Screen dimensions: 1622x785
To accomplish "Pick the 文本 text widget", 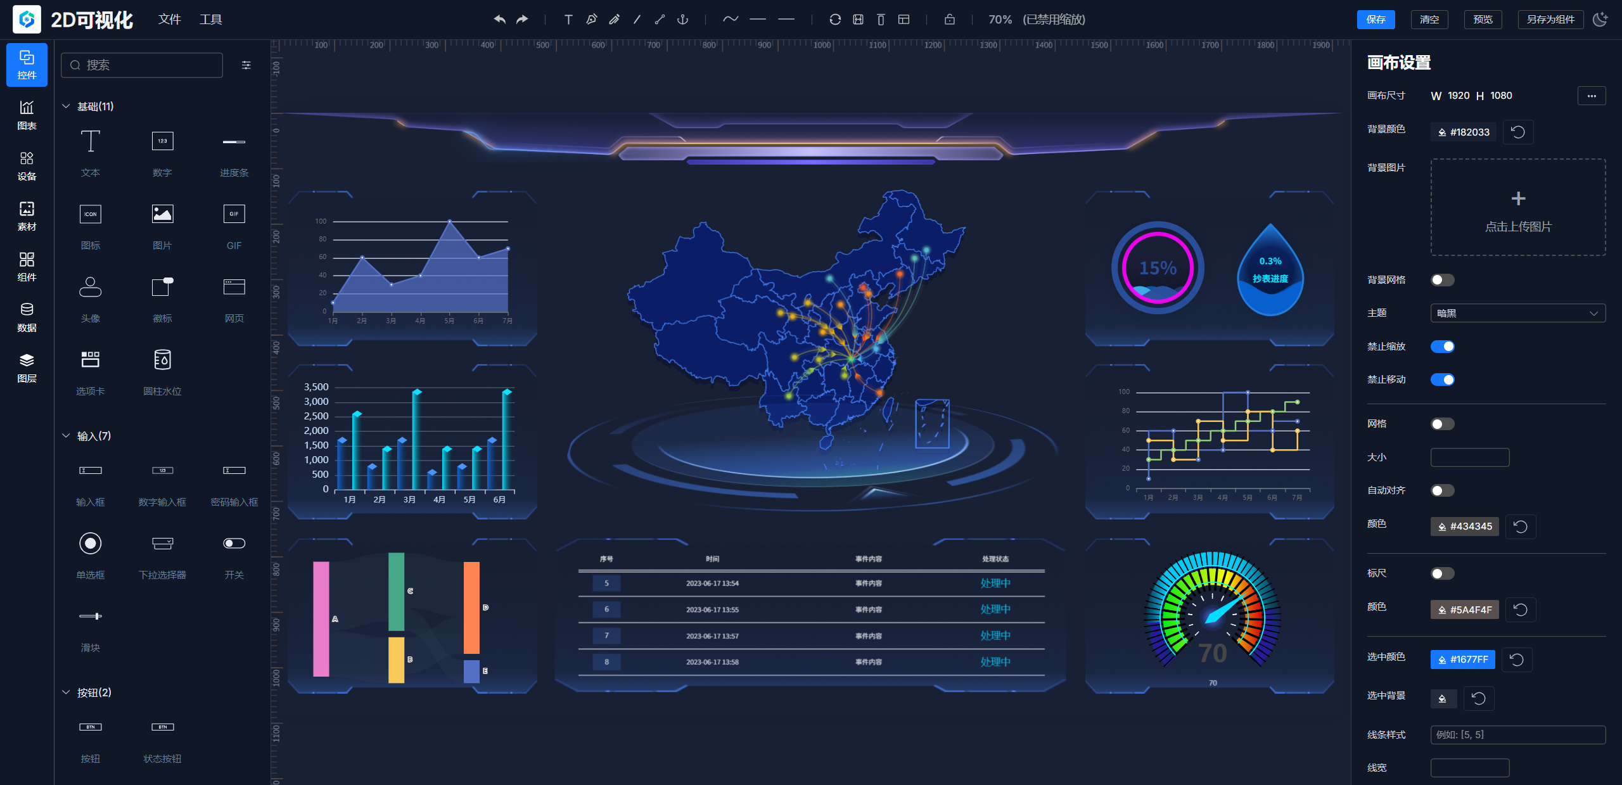I will (x=91, y=153).
